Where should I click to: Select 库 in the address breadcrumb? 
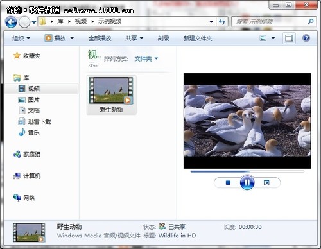pyautogui.click(x=60, y=21)
